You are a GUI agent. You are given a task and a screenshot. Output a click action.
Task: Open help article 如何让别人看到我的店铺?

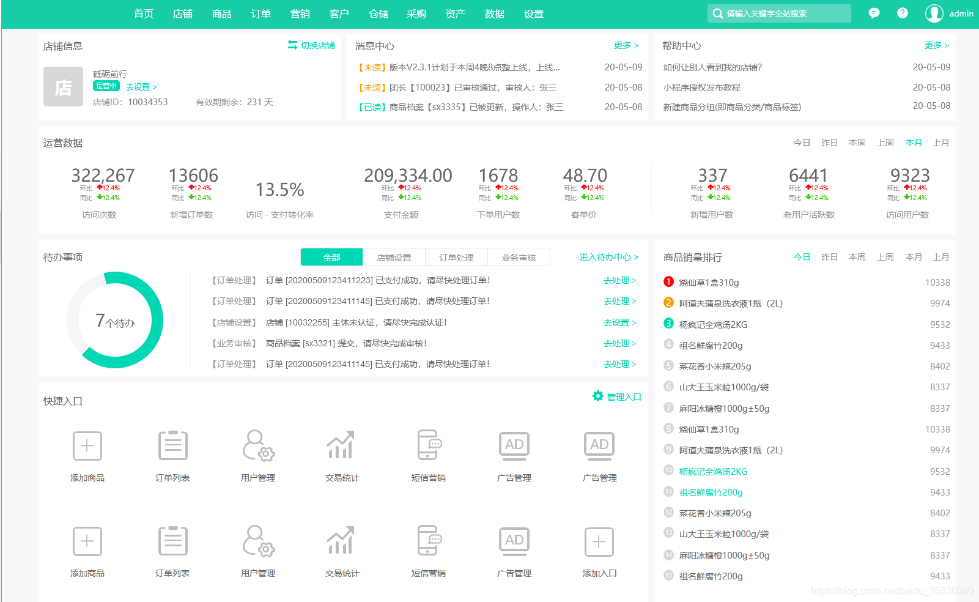coord(712,67)
